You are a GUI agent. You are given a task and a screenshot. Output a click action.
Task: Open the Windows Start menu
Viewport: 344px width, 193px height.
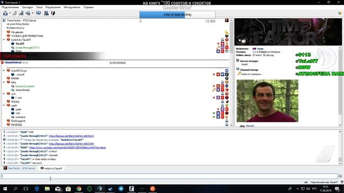(5, 189)
